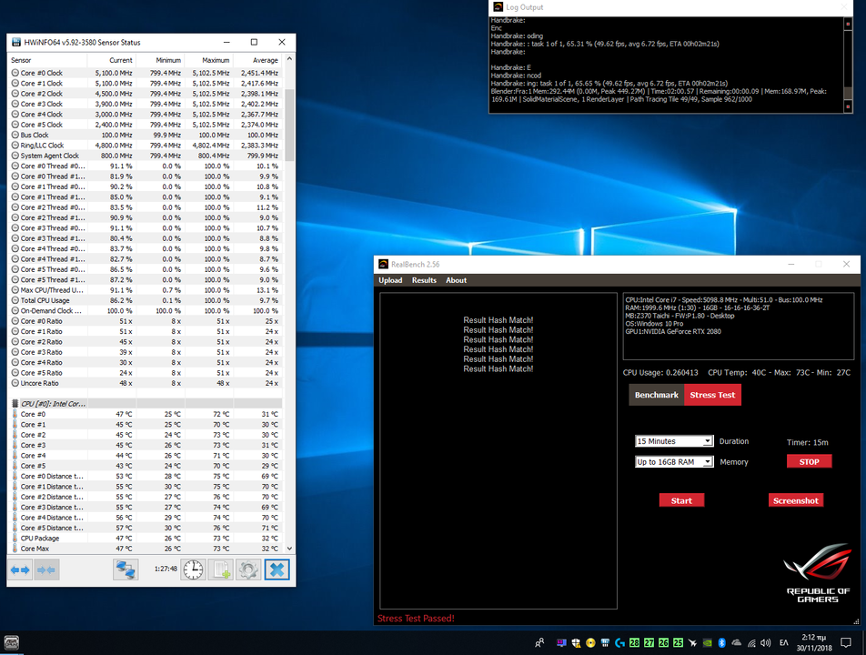This screenshot has width=866, height=655.
Task: Click the Screenshot button in RealBench
Action: (x=796, y=500)
